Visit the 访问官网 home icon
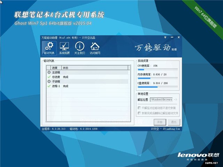The height and width of the screenshot is (167, 223). [95, 48]
